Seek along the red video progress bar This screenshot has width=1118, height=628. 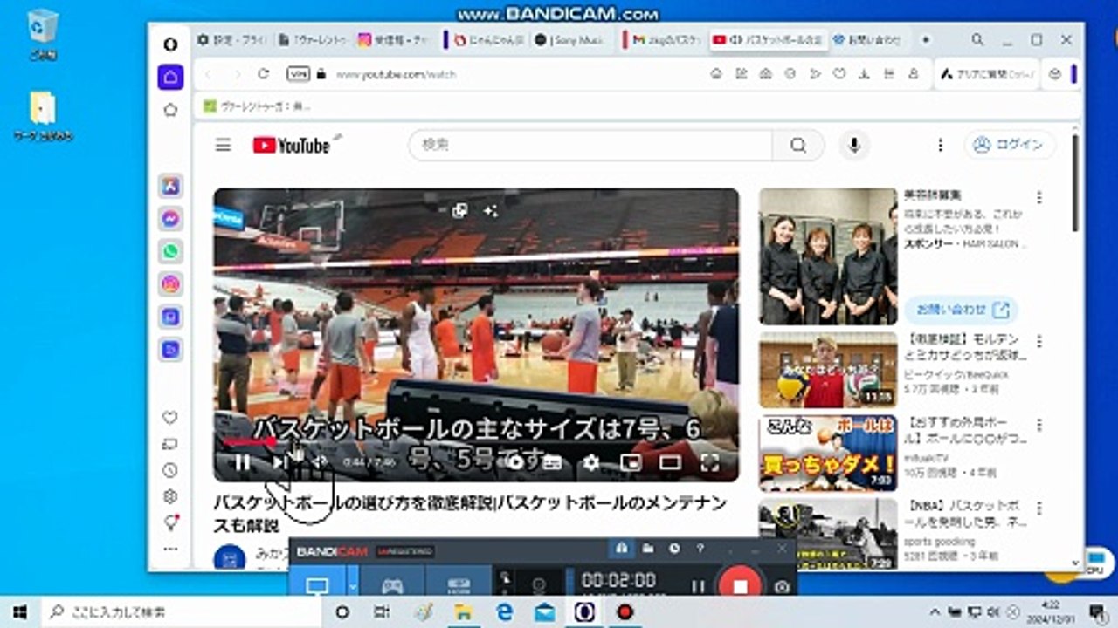[476, 442]
